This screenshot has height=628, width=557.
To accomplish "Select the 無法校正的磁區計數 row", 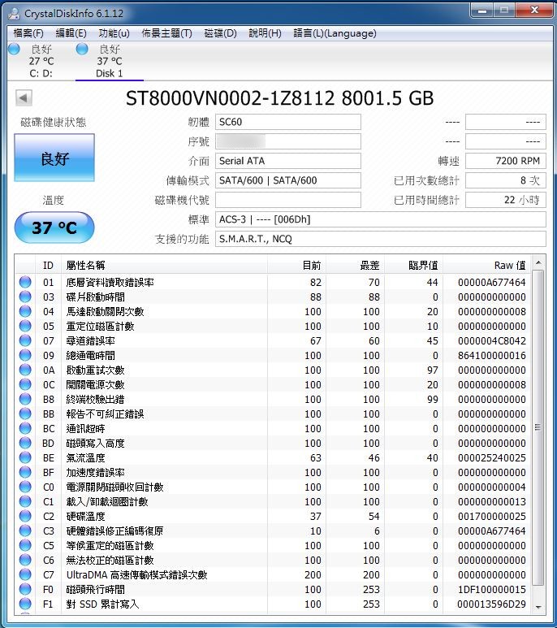I will point(274,560).
